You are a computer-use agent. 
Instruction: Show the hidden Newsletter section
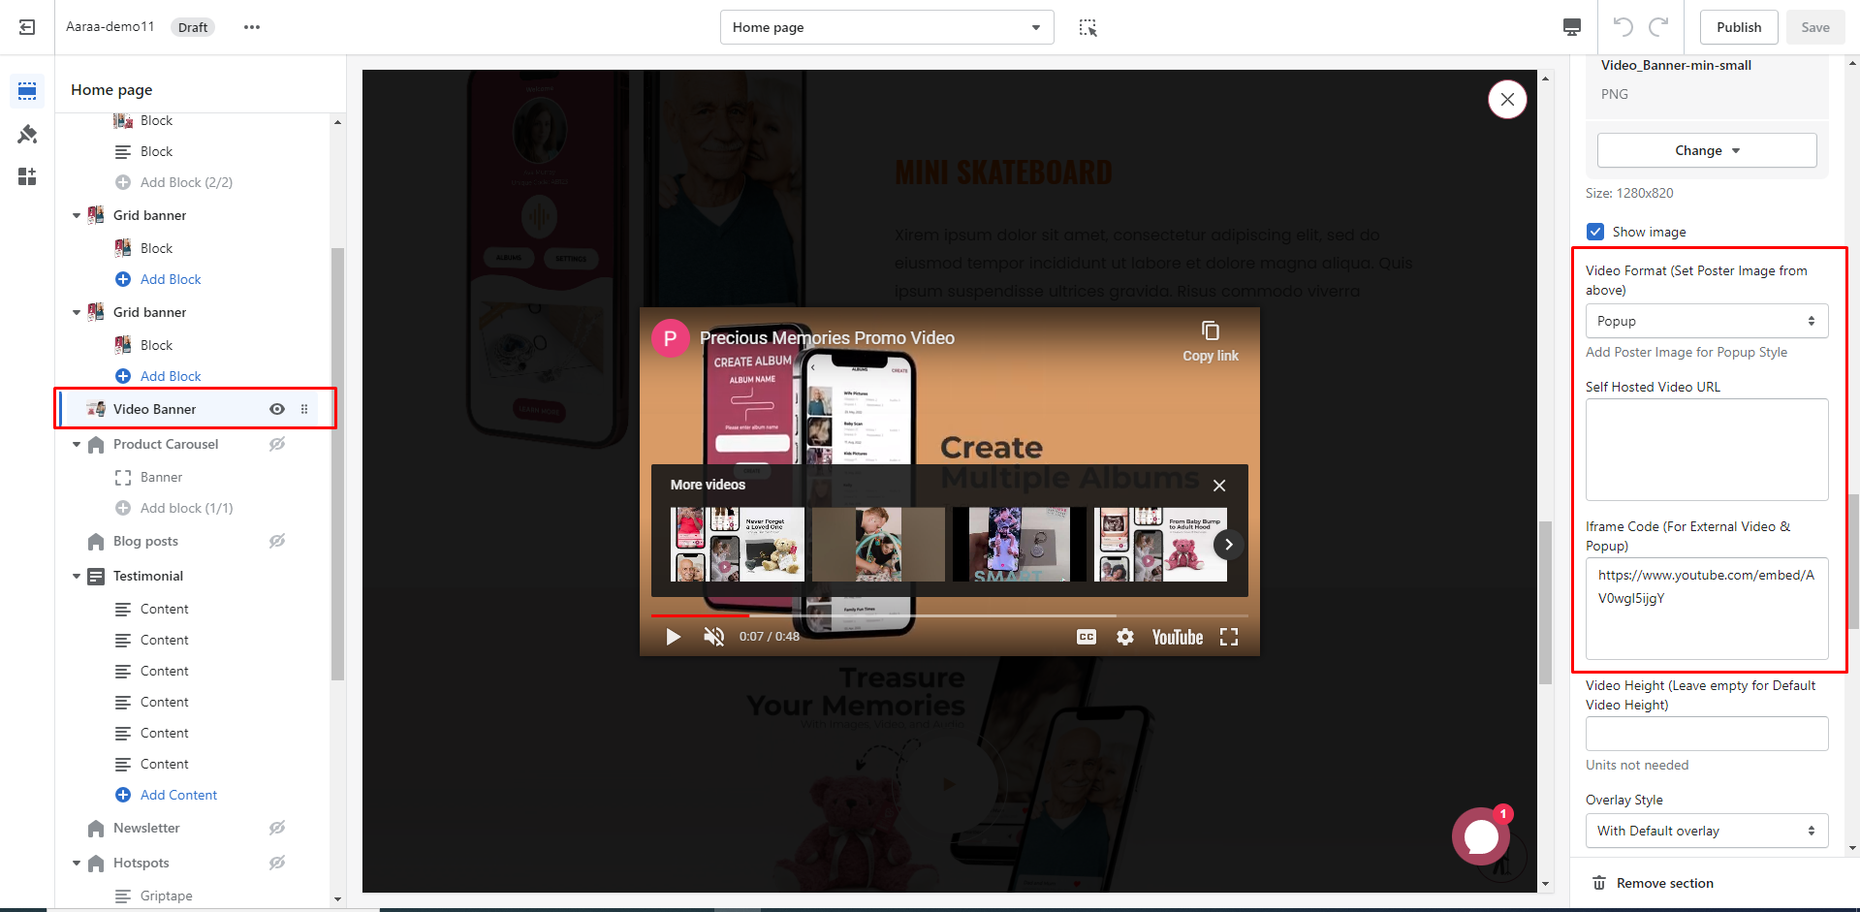click(277, 828)
